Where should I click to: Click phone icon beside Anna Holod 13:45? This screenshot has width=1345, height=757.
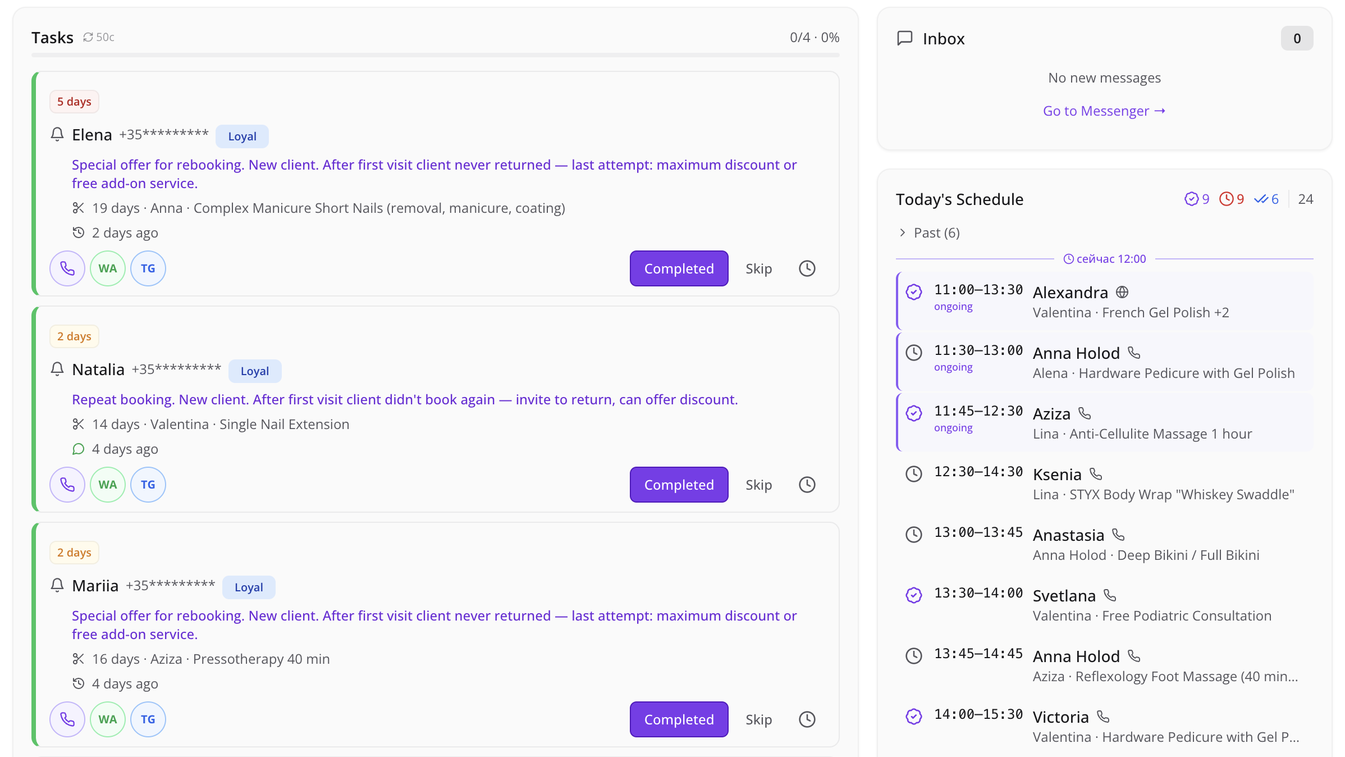click(1134, 656)
